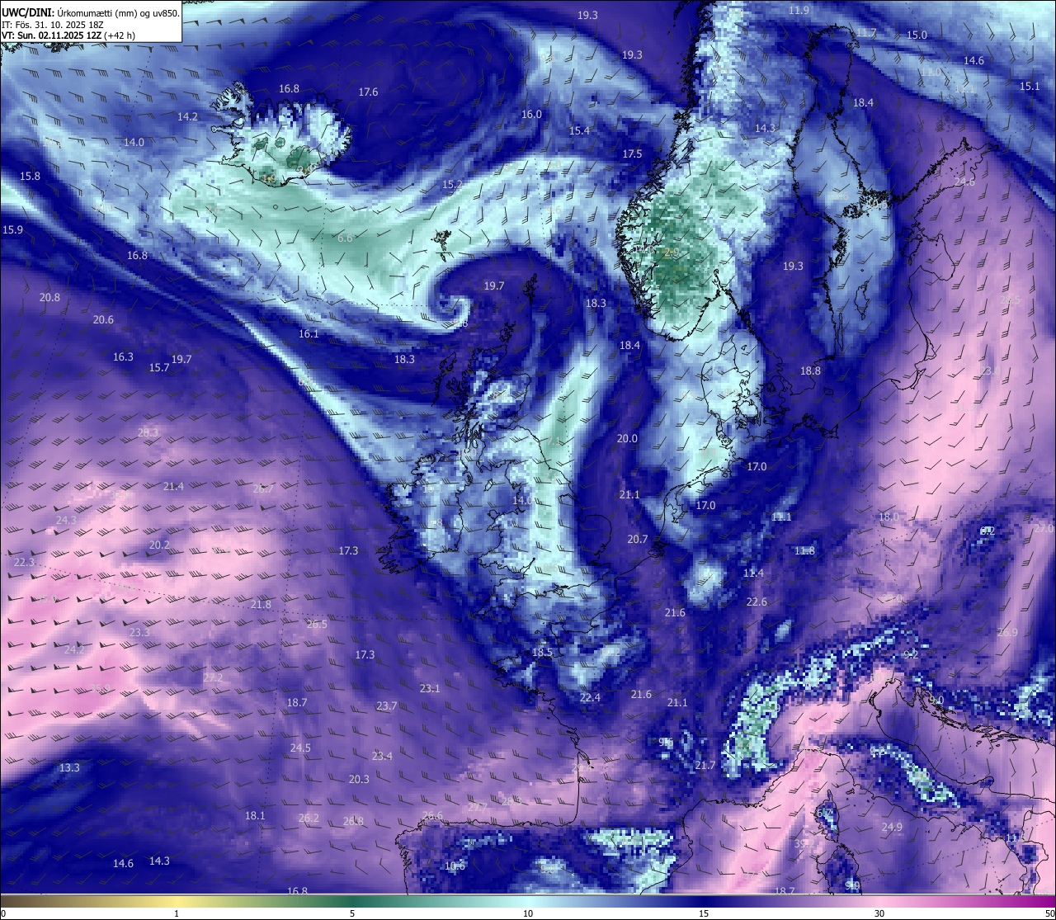This screenshot has width=1056, height=920.
Task: Click the 23.1 value on the map
Action: coord(430,687)
